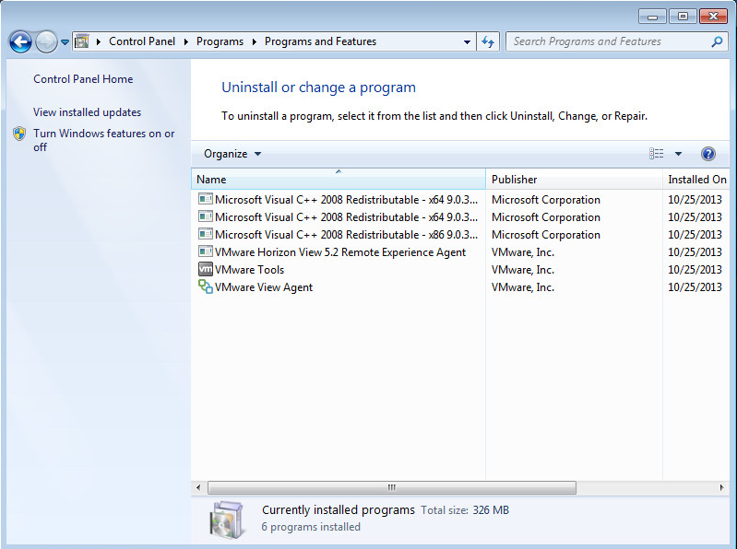Click the Back navigation arrow button
The height and width of the screenshot is (549, 737).
coord(20,41)
